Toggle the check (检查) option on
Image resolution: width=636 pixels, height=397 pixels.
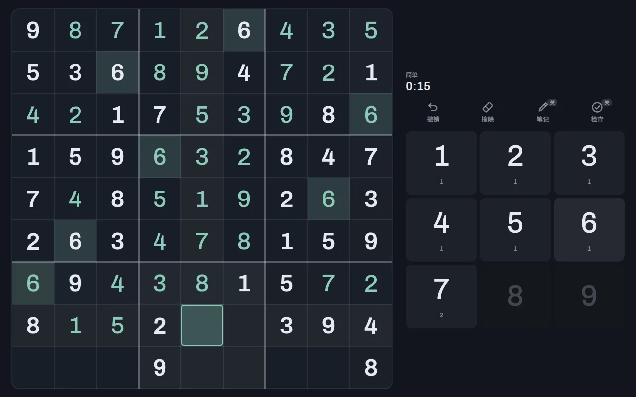(x=597, y=107)
